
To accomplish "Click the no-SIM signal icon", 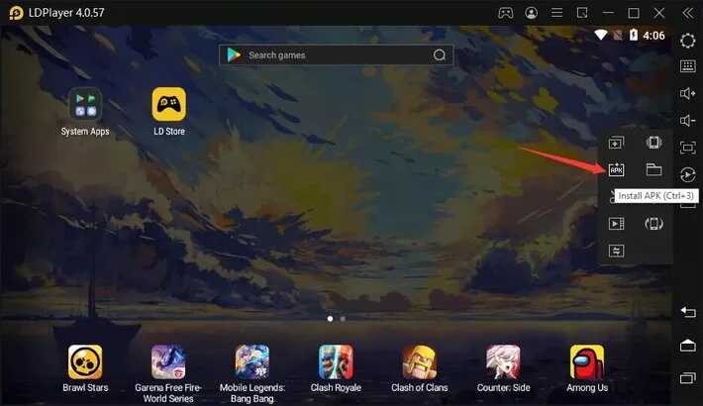I will pos(618,35).
